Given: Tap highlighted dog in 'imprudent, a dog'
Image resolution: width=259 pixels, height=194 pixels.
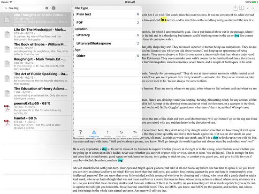Looking at the screenshot, I should coord(104,149).
